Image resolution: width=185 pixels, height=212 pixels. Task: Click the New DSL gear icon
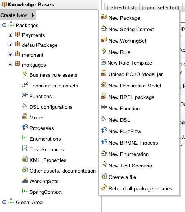[x=104, y=119]
